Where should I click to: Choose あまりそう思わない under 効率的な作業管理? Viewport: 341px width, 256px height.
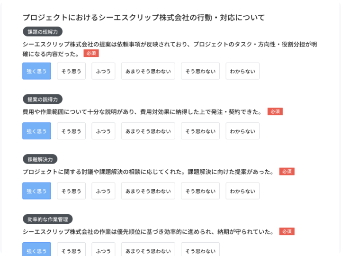point(148,249)
